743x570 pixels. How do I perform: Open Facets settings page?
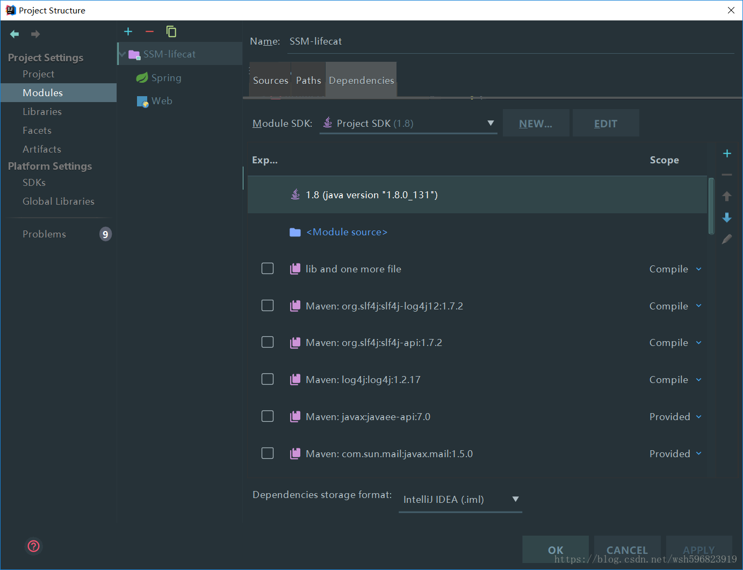point(37,131)
